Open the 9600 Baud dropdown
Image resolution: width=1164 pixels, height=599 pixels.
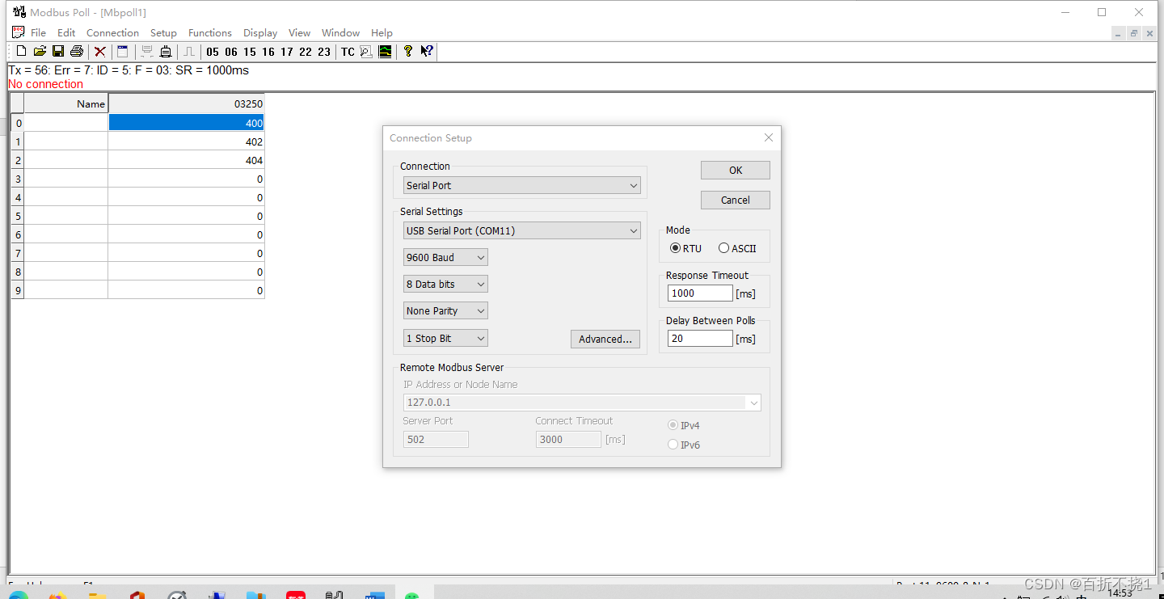(x=445, y=257)
